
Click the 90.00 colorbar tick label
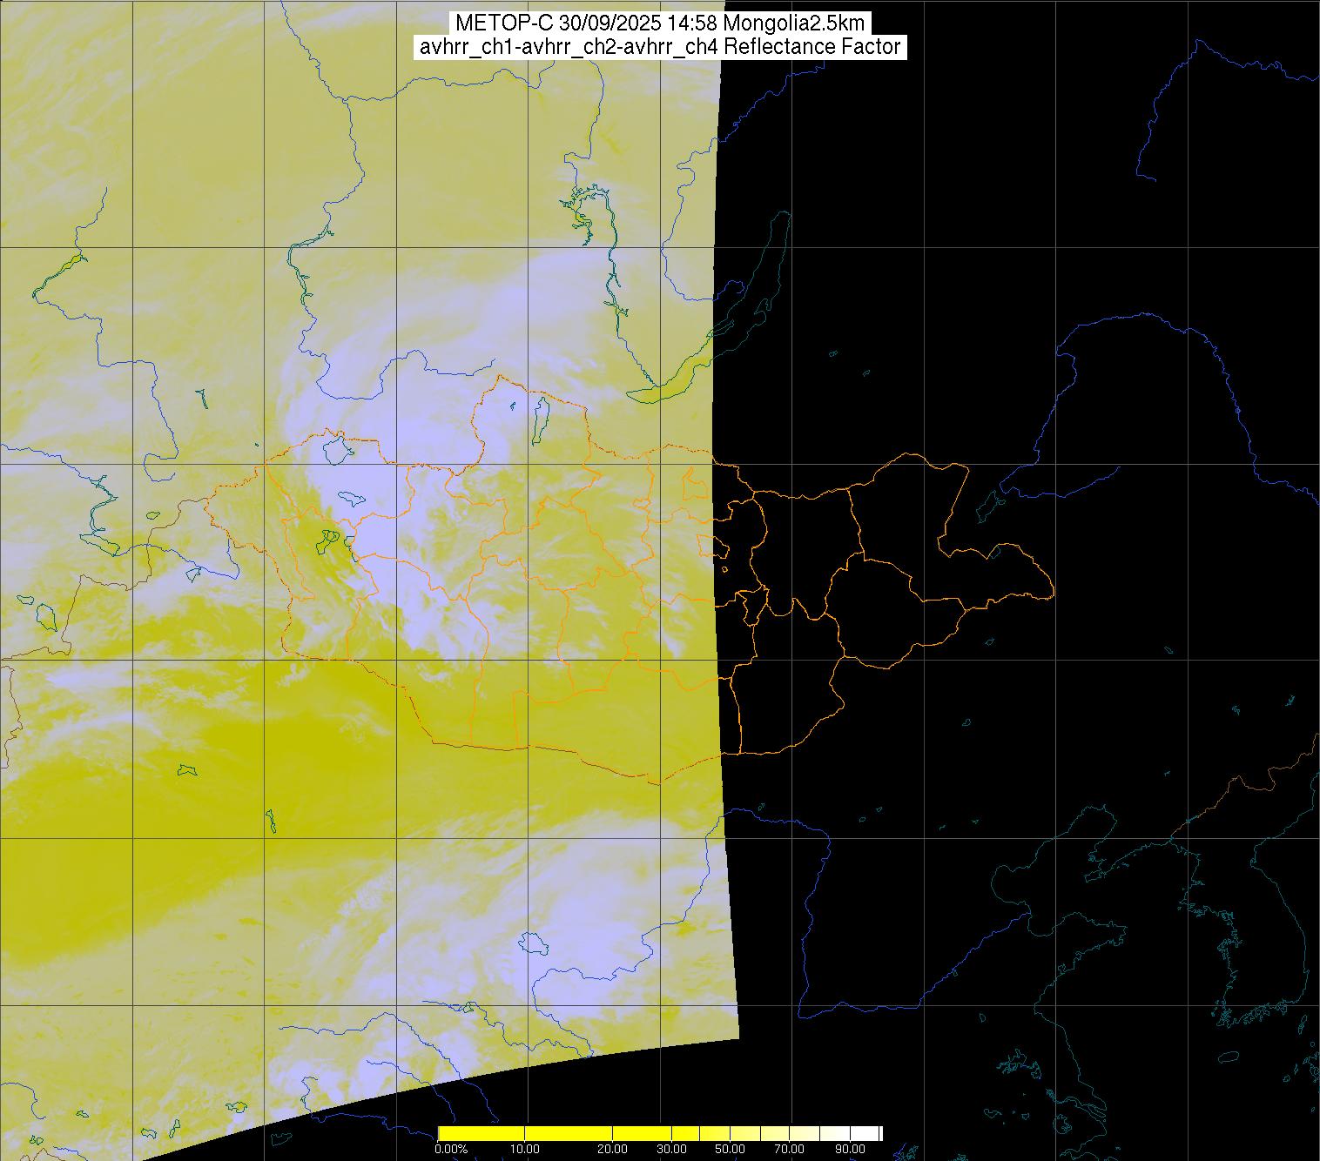850,1150
